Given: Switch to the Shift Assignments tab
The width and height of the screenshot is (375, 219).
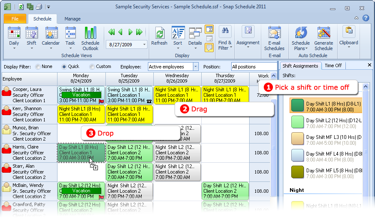Looking at the screenshot, I should click(x=300, y=66).
